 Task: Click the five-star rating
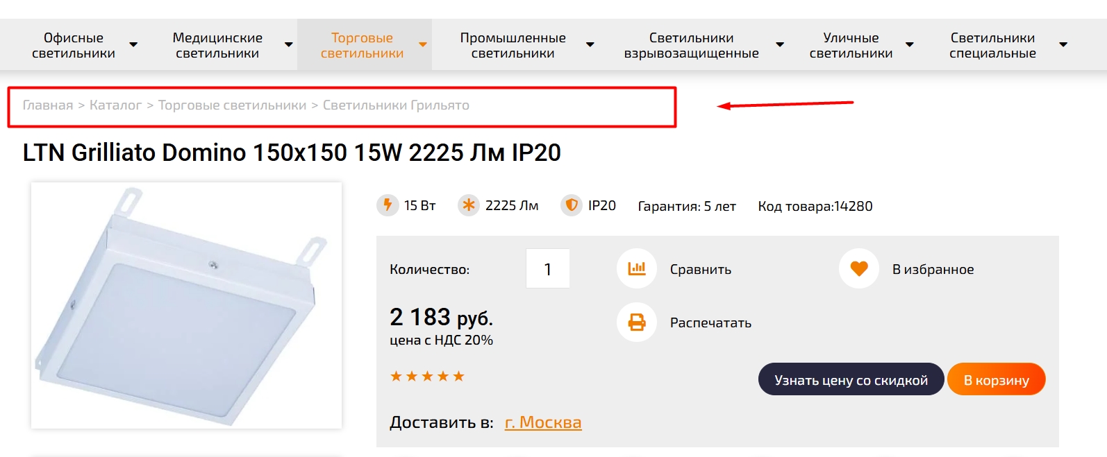tap(427, 377)
